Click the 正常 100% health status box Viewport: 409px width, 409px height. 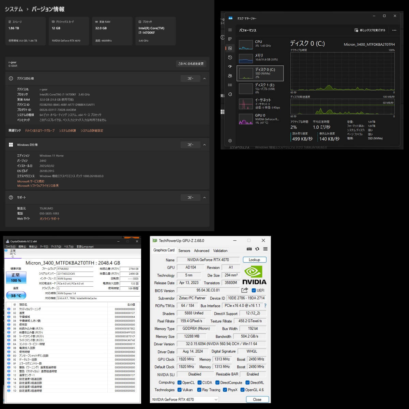[16, 277]
